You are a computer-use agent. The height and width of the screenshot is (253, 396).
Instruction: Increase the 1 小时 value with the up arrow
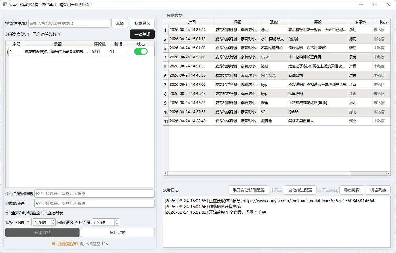53,221
